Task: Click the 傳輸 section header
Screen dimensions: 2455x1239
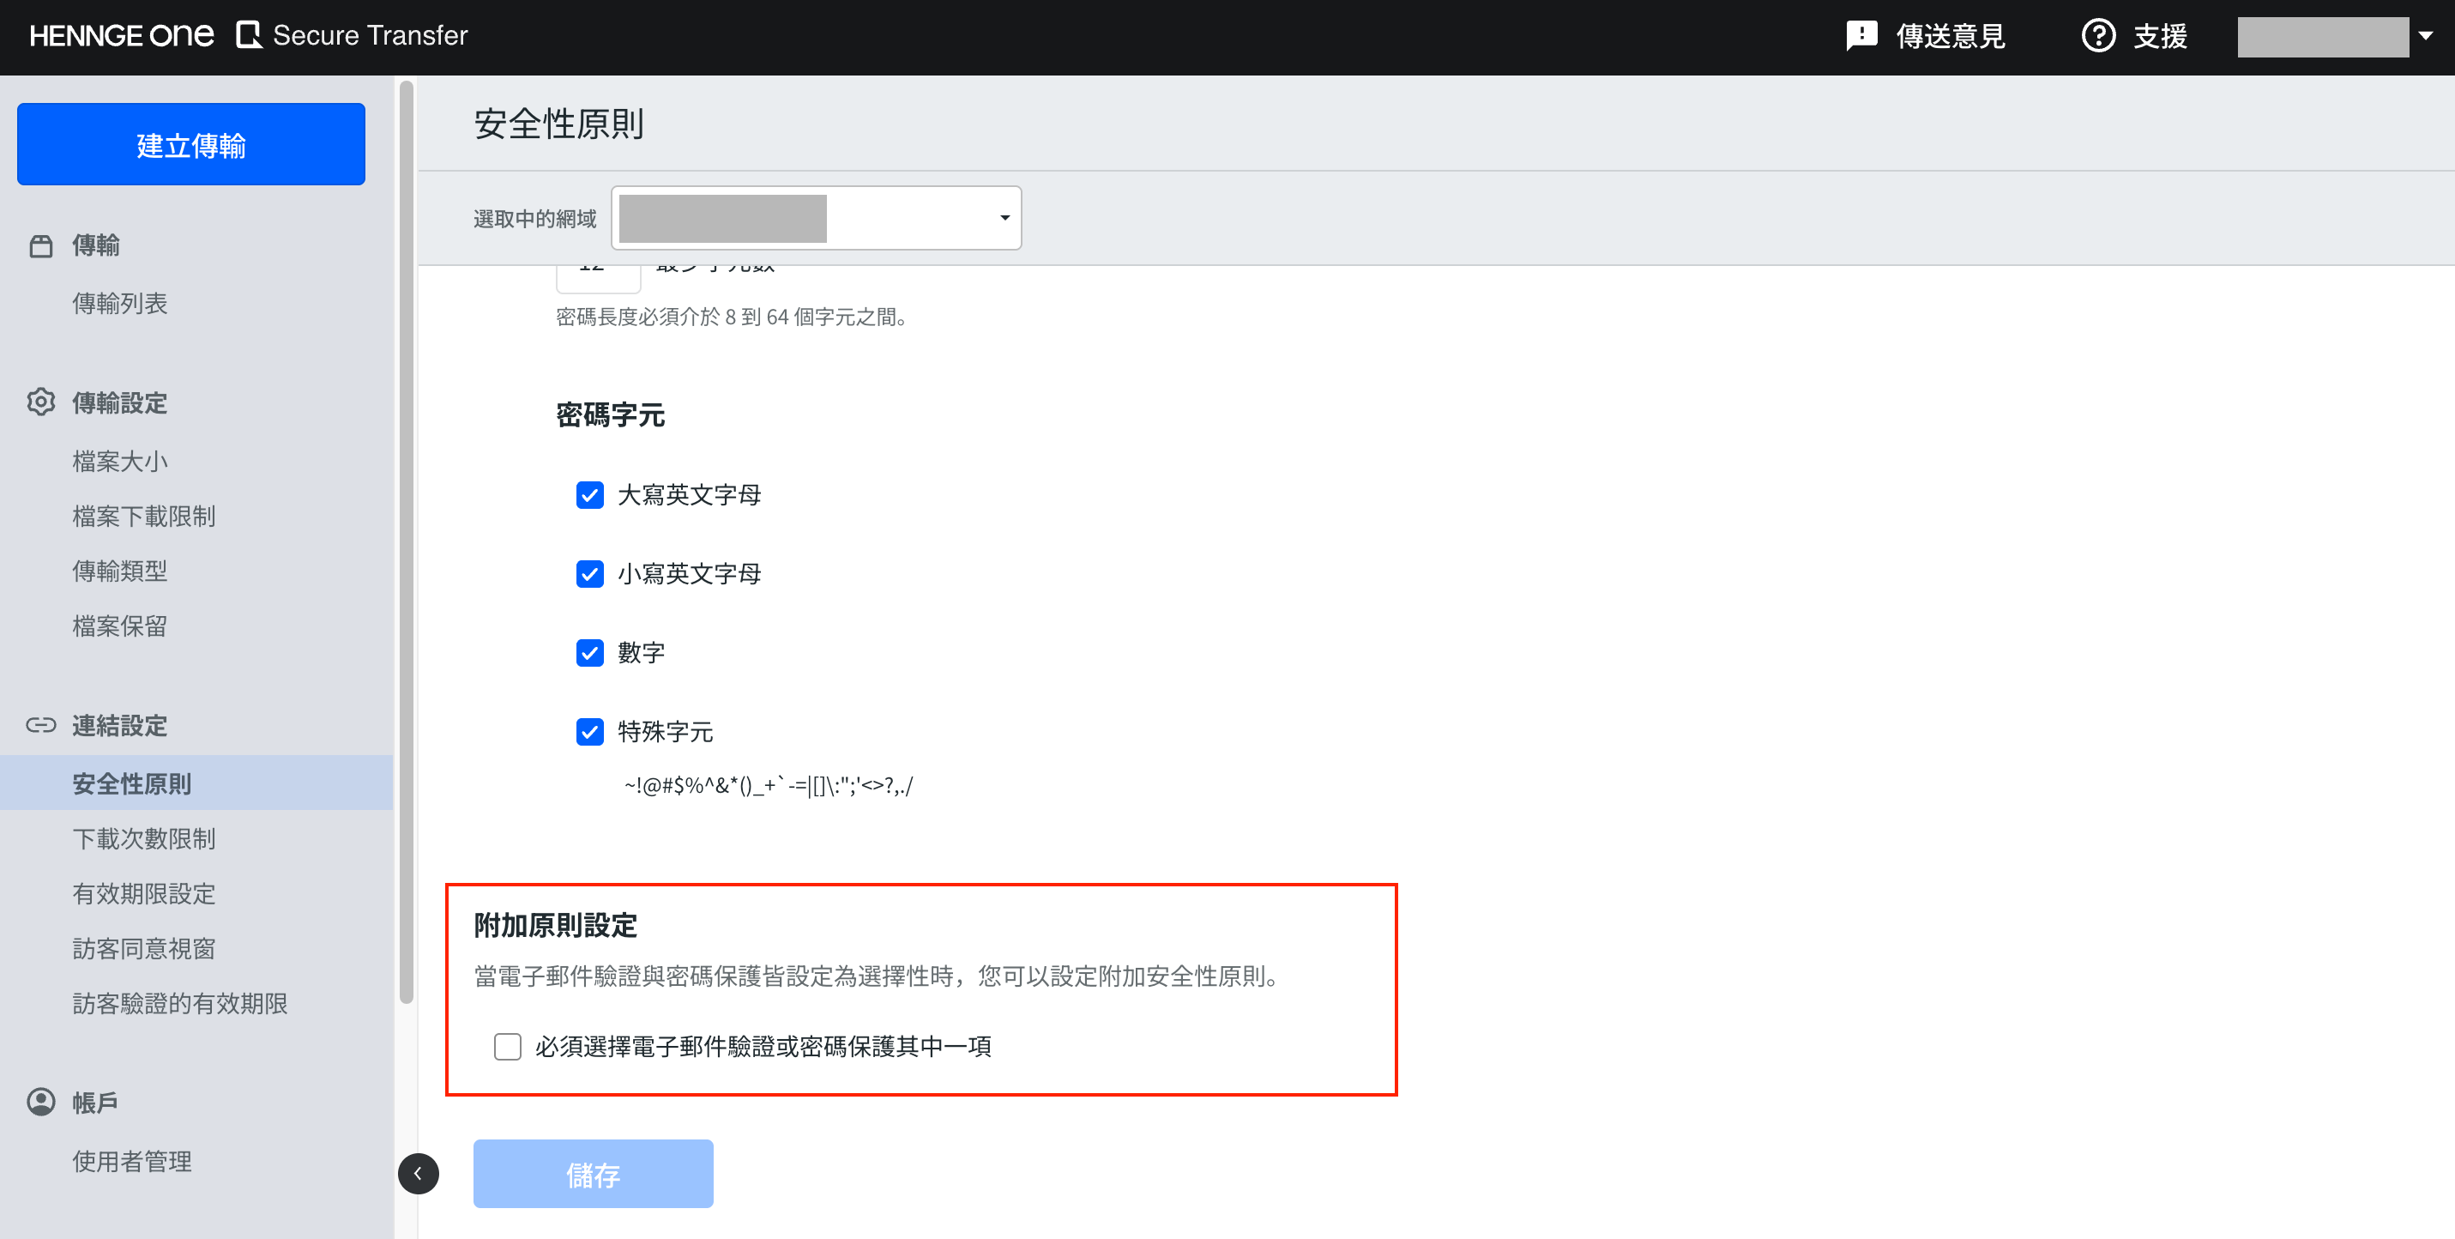Action: pyautogui.click(x=96, y=245)
